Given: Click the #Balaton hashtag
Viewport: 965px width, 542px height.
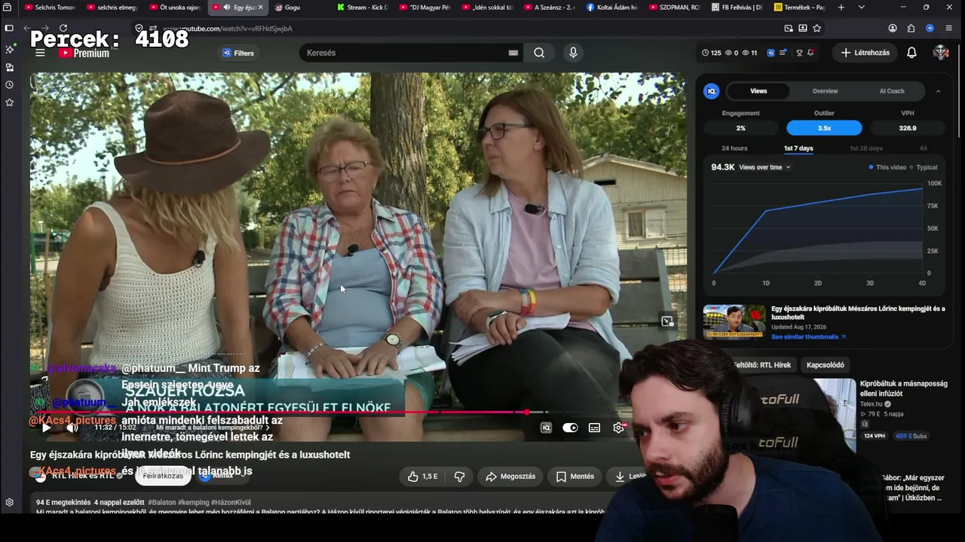Looking at the screenshot, I should 161,502.
